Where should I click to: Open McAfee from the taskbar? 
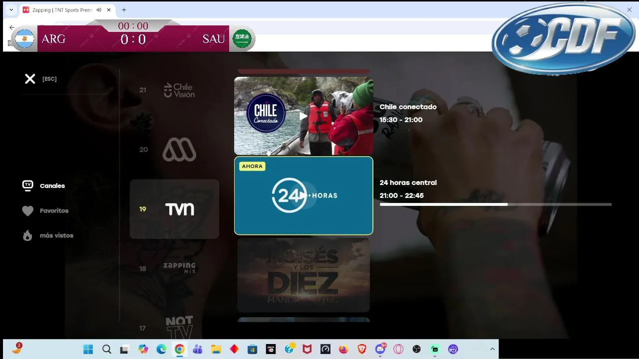307,349
